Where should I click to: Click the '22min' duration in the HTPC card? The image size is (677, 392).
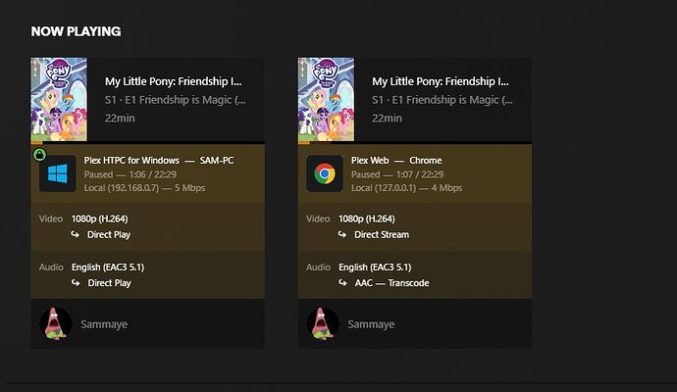(x=120, y=119)
